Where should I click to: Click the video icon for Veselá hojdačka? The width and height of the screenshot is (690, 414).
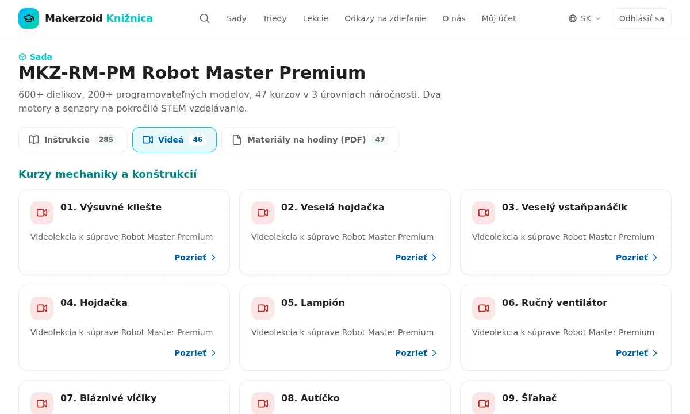pos(263,213)
